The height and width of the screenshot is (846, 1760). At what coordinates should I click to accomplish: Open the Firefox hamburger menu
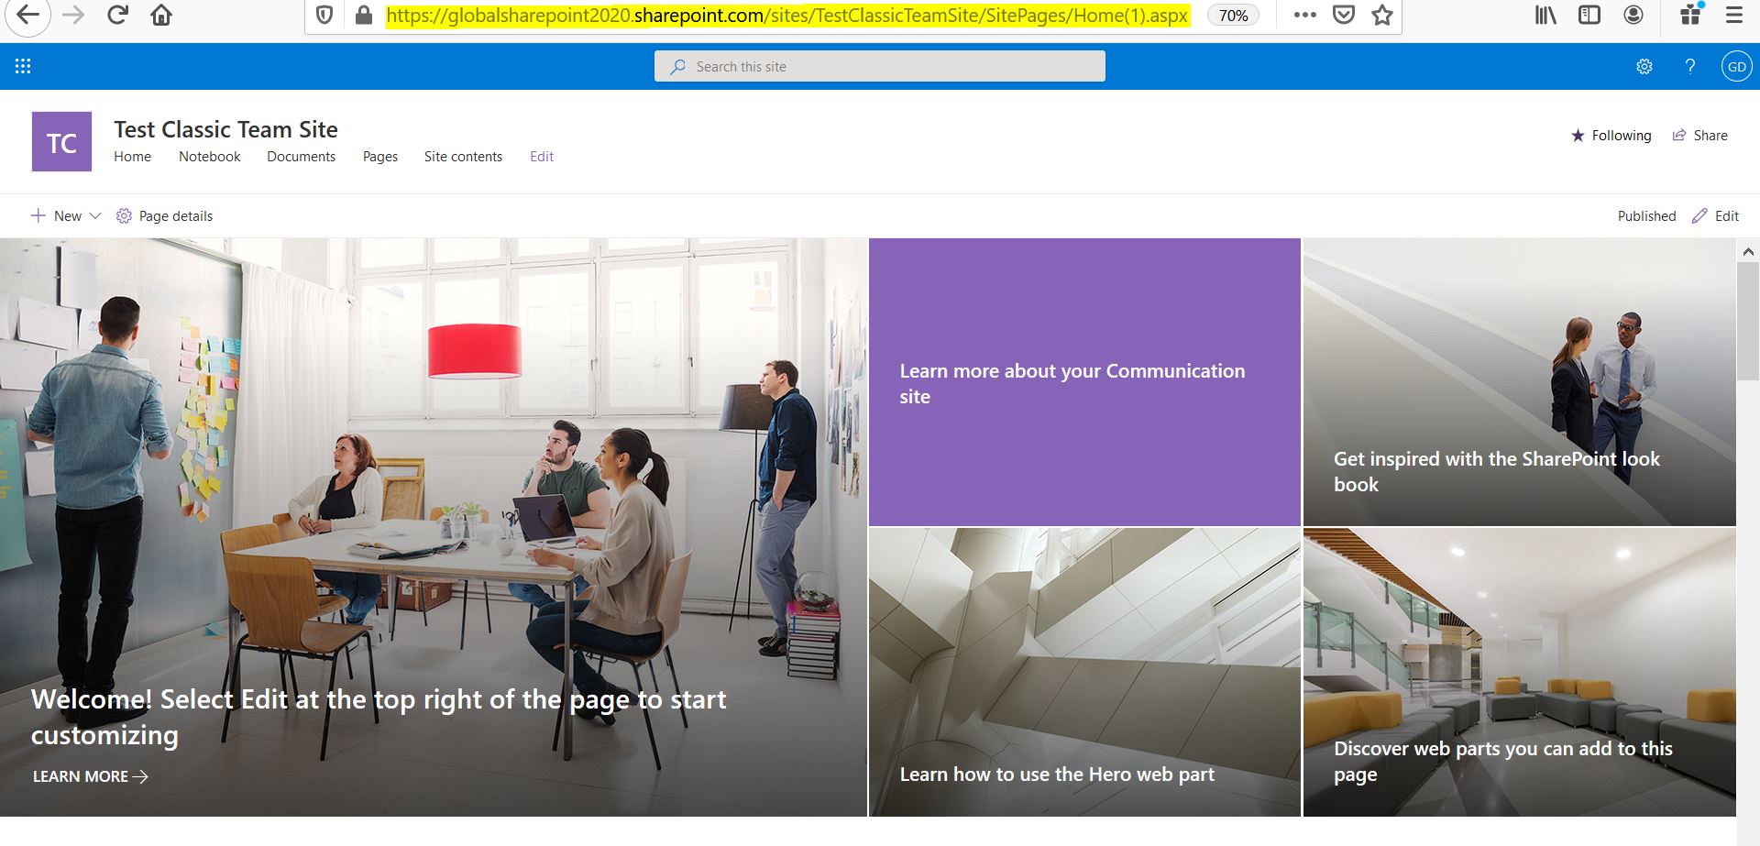pos(1734,16)
